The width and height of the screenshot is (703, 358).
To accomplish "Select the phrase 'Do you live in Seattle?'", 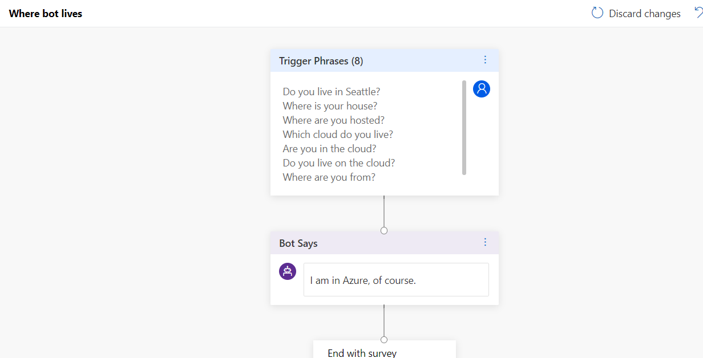I will 332,91.
